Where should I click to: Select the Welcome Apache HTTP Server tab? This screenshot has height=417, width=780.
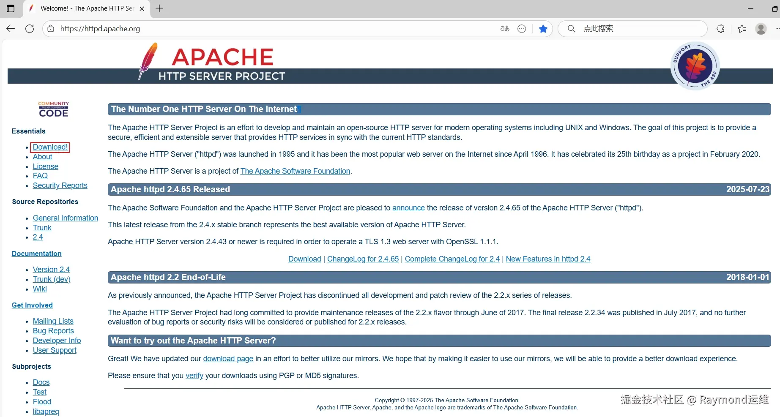pos(87,8)
